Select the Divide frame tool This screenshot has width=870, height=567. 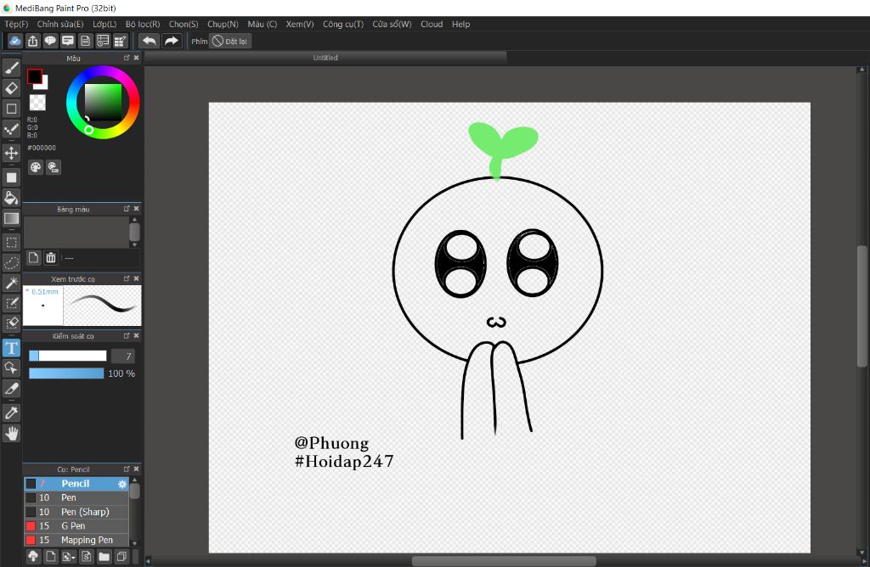click(11, 389)
